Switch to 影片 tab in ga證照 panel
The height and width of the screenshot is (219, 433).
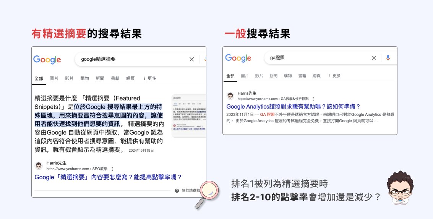259,76
